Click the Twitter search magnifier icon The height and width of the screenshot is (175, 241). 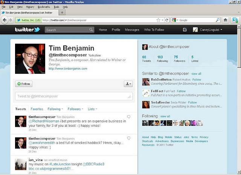[91, 29]
